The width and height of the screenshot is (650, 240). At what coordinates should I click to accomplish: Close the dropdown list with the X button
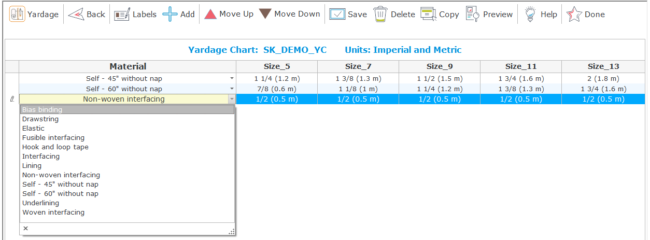[26, 228]
